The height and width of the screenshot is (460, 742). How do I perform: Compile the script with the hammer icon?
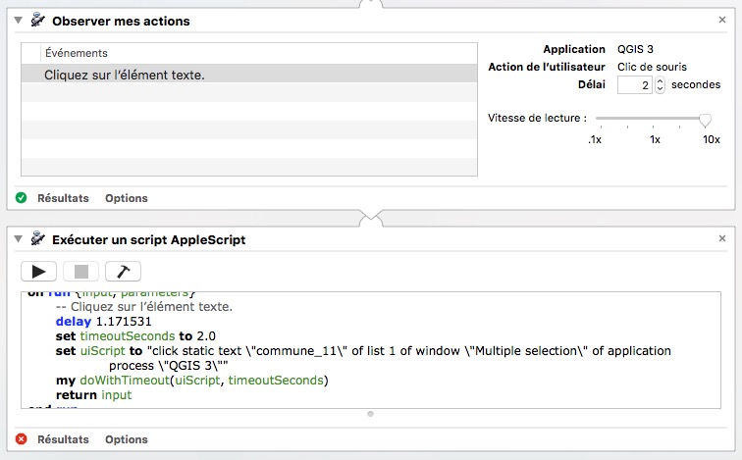123,272
